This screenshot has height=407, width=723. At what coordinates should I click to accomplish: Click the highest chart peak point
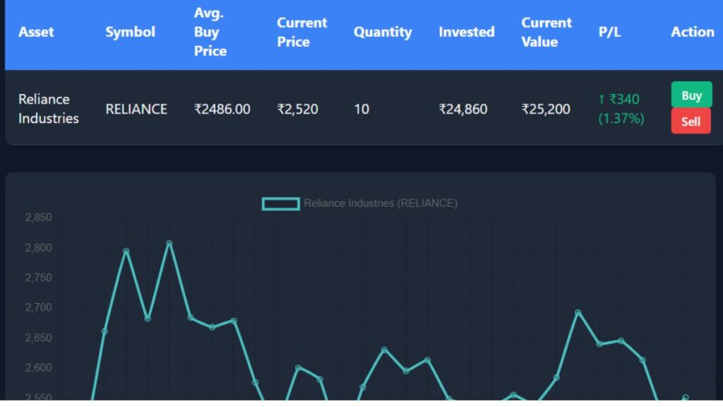point(169,243)
